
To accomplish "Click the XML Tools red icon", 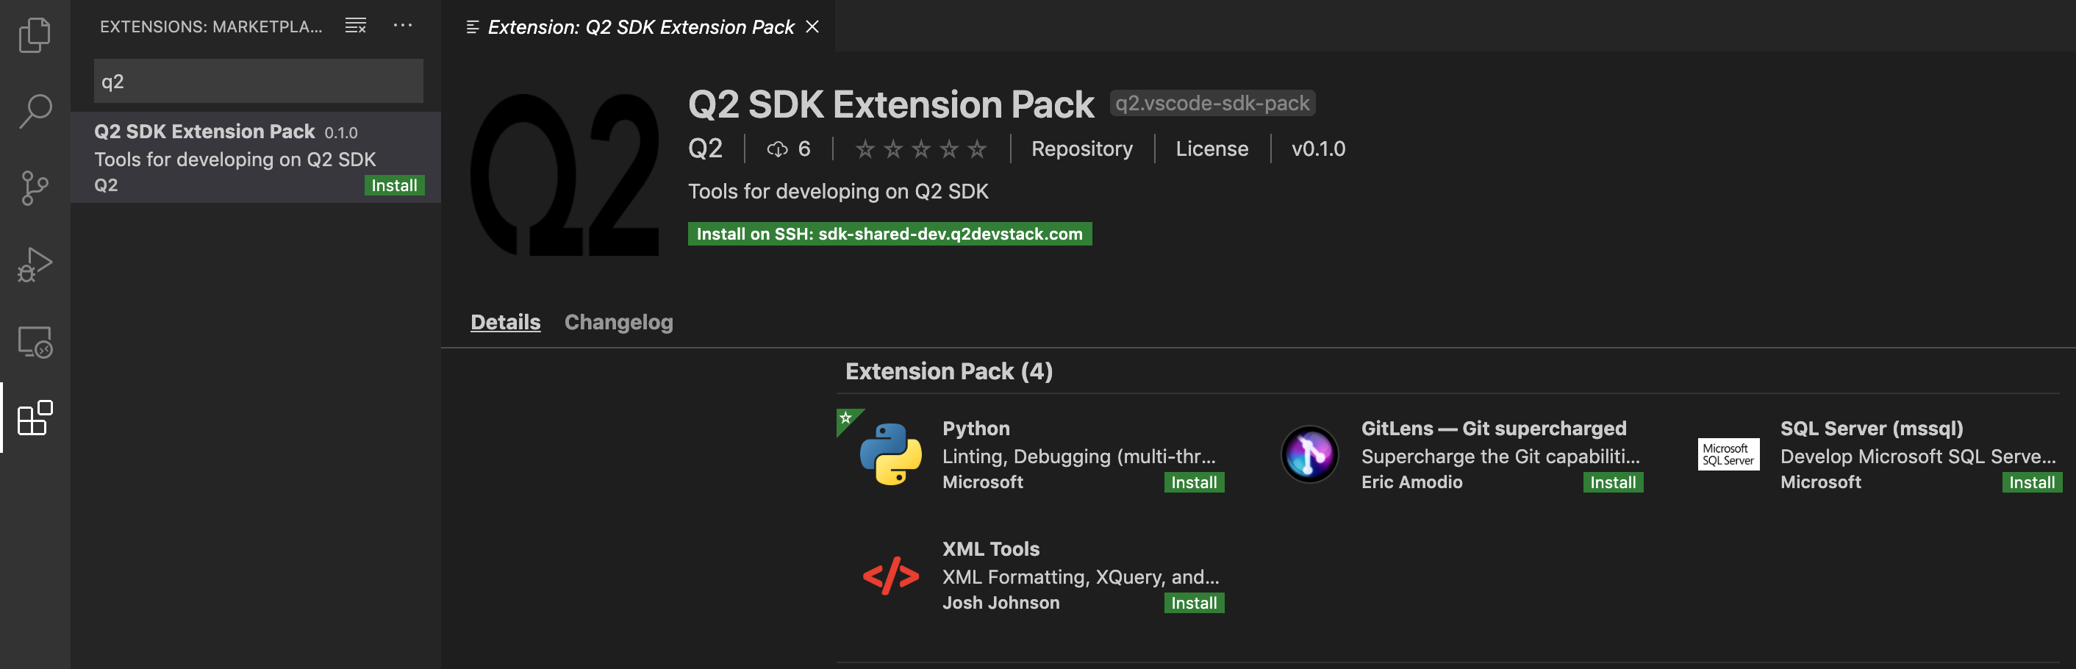I will 890,576.
